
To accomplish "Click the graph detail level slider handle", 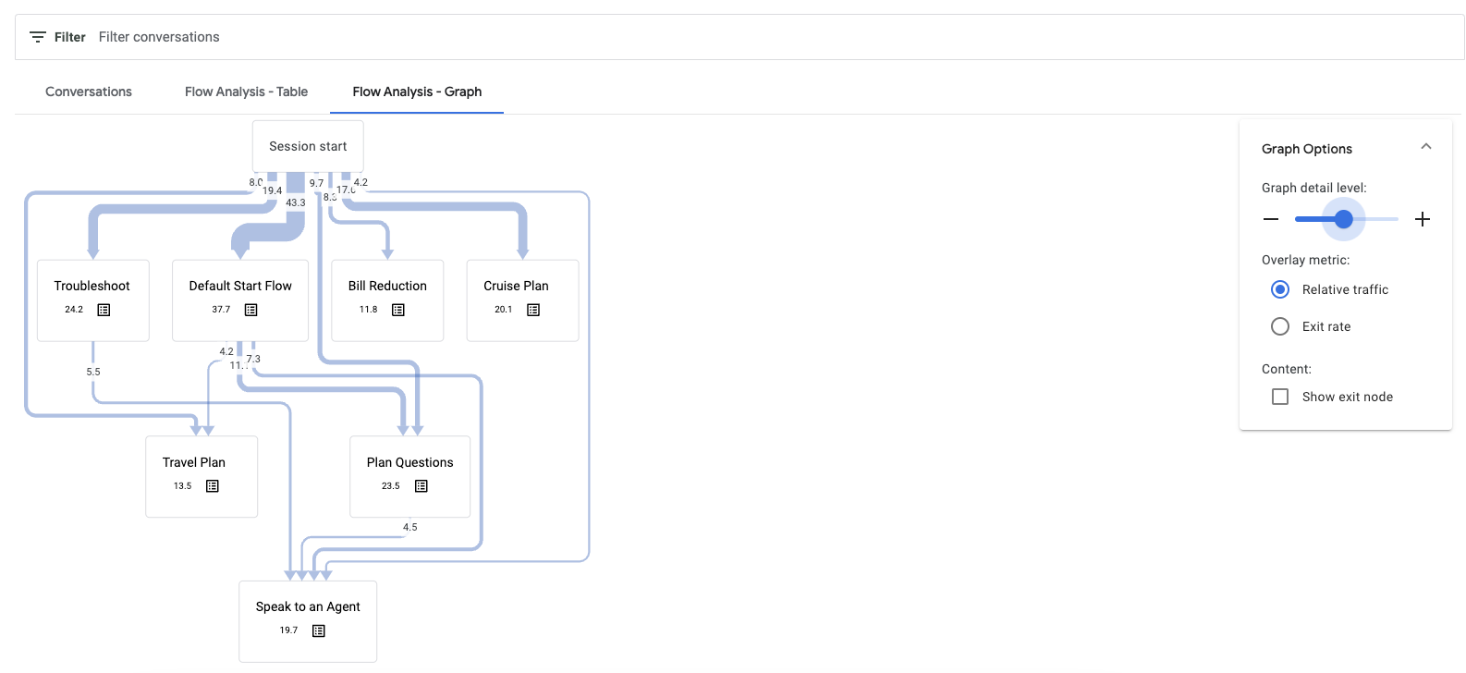I will (1344, 219).
